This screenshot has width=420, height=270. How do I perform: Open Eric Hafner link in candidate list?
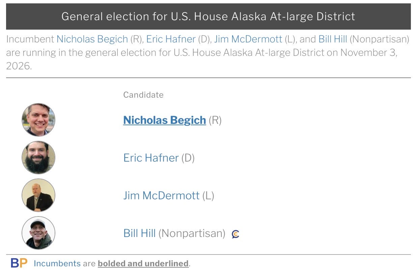click(x=151, y=158)
